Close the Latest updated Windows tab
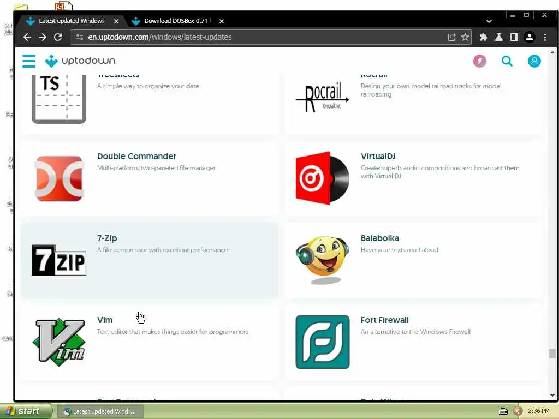 click(x=116, y=21)
